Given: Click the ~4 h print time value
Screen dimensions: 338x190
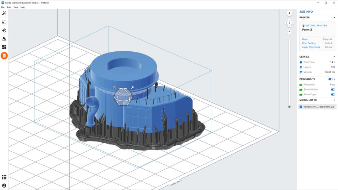Looking at the screenshot, I should (332, 62).
